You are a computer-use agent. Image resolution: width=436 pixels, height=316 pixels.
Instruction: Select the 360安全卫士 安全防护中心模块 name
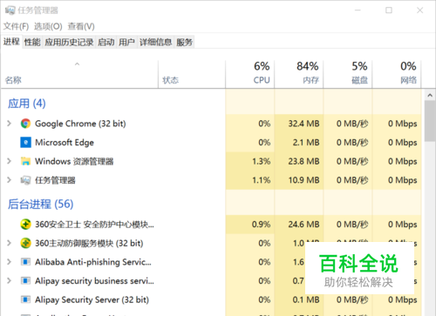tap(94, 225)
